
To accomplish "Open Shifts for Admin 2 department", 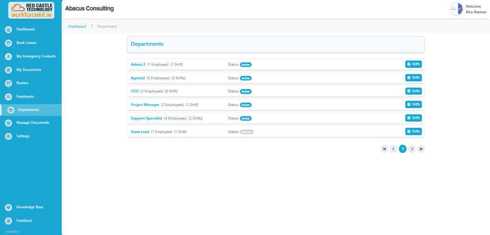I will (x=413, y=64).
